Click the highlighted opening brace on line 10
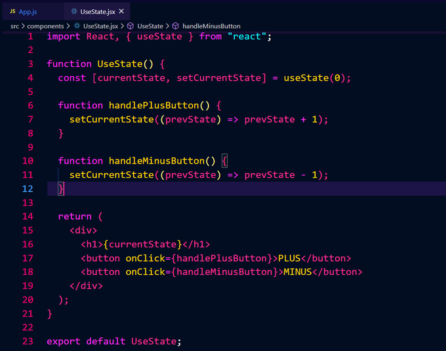The height and width of the screenshot is (351, 446). 224,161
